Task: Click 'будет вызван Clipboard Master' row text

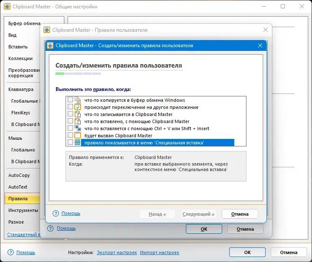Action: pyautogui.click(x=118, y=136)
